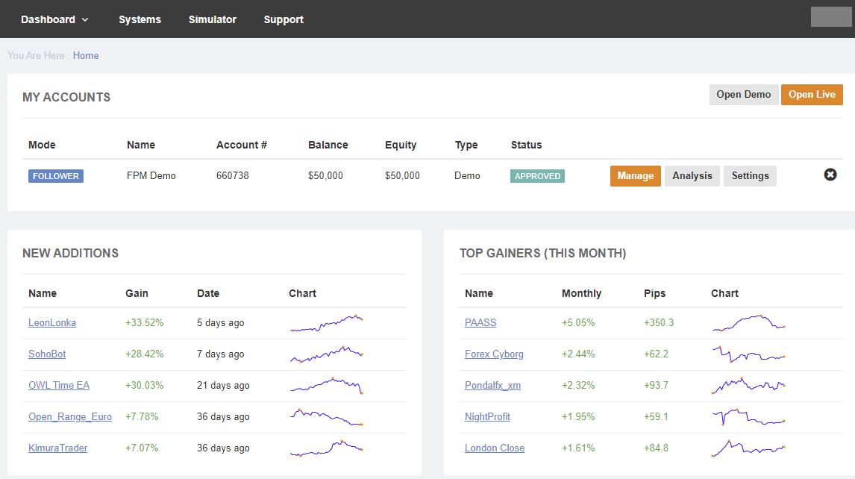Click the '21 days ago' date text
This screenshot has height=479, width=855.
223,385
